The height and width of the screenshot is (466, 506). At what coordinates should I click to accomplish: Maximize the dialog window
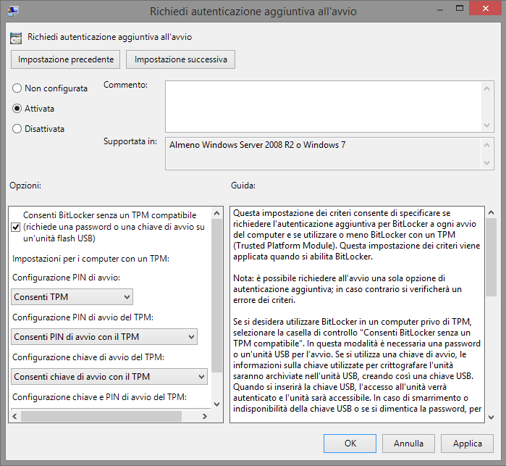point(460,9)
